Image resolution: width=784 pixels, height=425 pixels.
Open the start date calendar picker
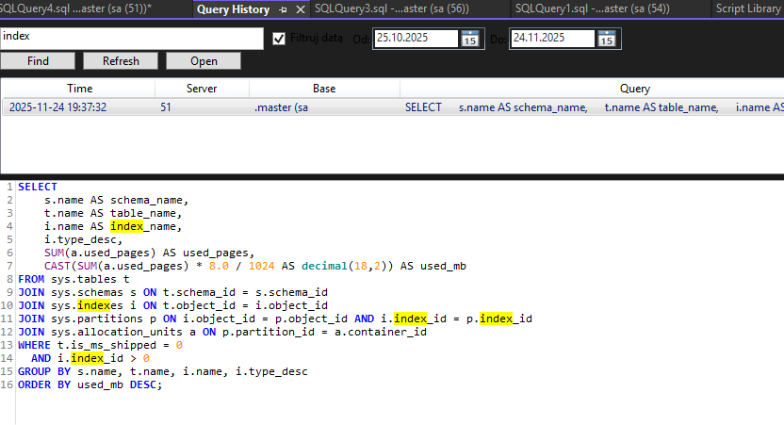(470, 39)
